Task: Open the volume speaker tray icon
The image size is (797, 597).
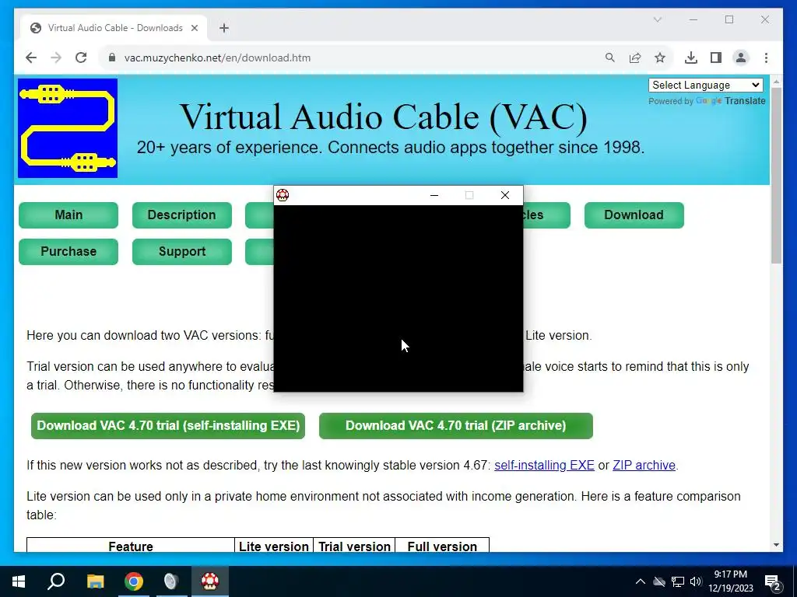Action: click(x=696, y=581)
